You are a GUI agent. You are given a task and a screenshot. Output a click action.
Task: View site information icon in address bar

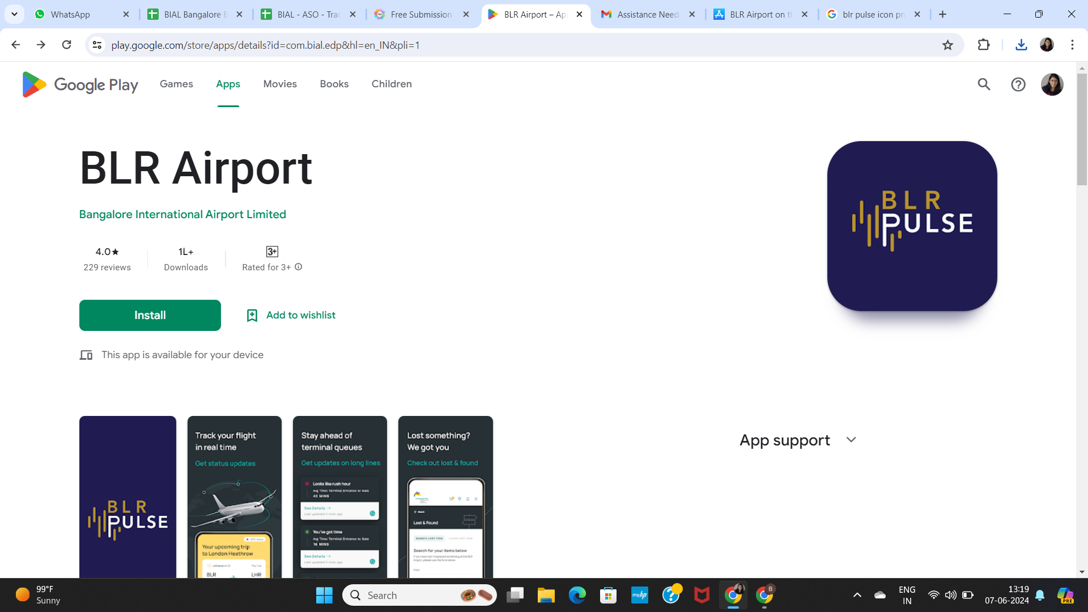tap(97, 45)
